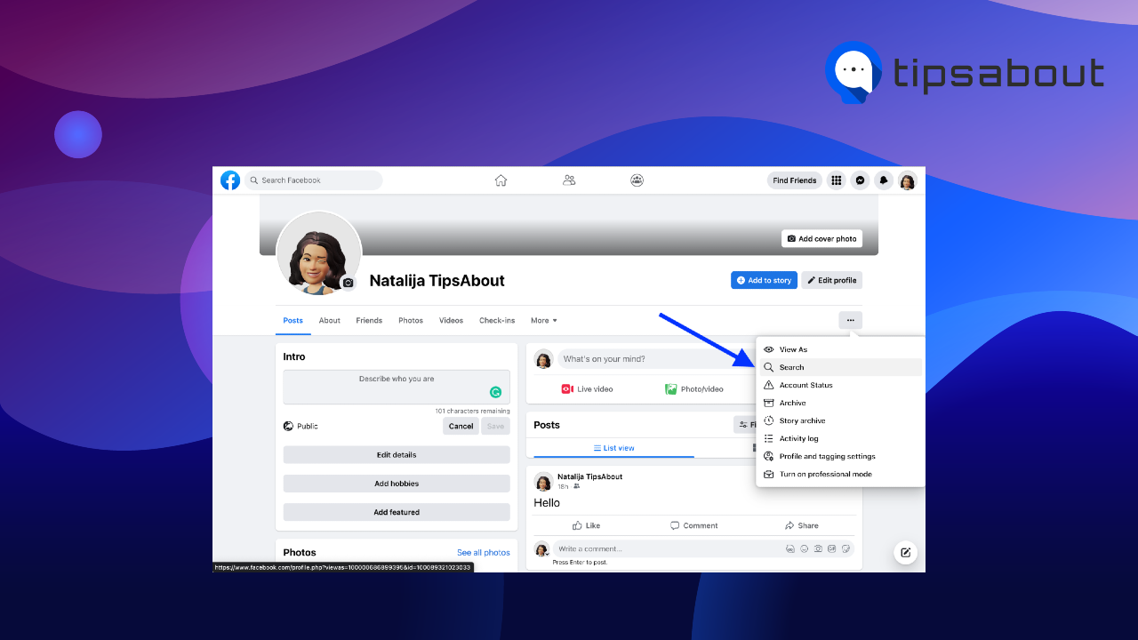The image size is (1138, 640).
Task: Click the post author avatar thumbnail
Action: point(542,482)
